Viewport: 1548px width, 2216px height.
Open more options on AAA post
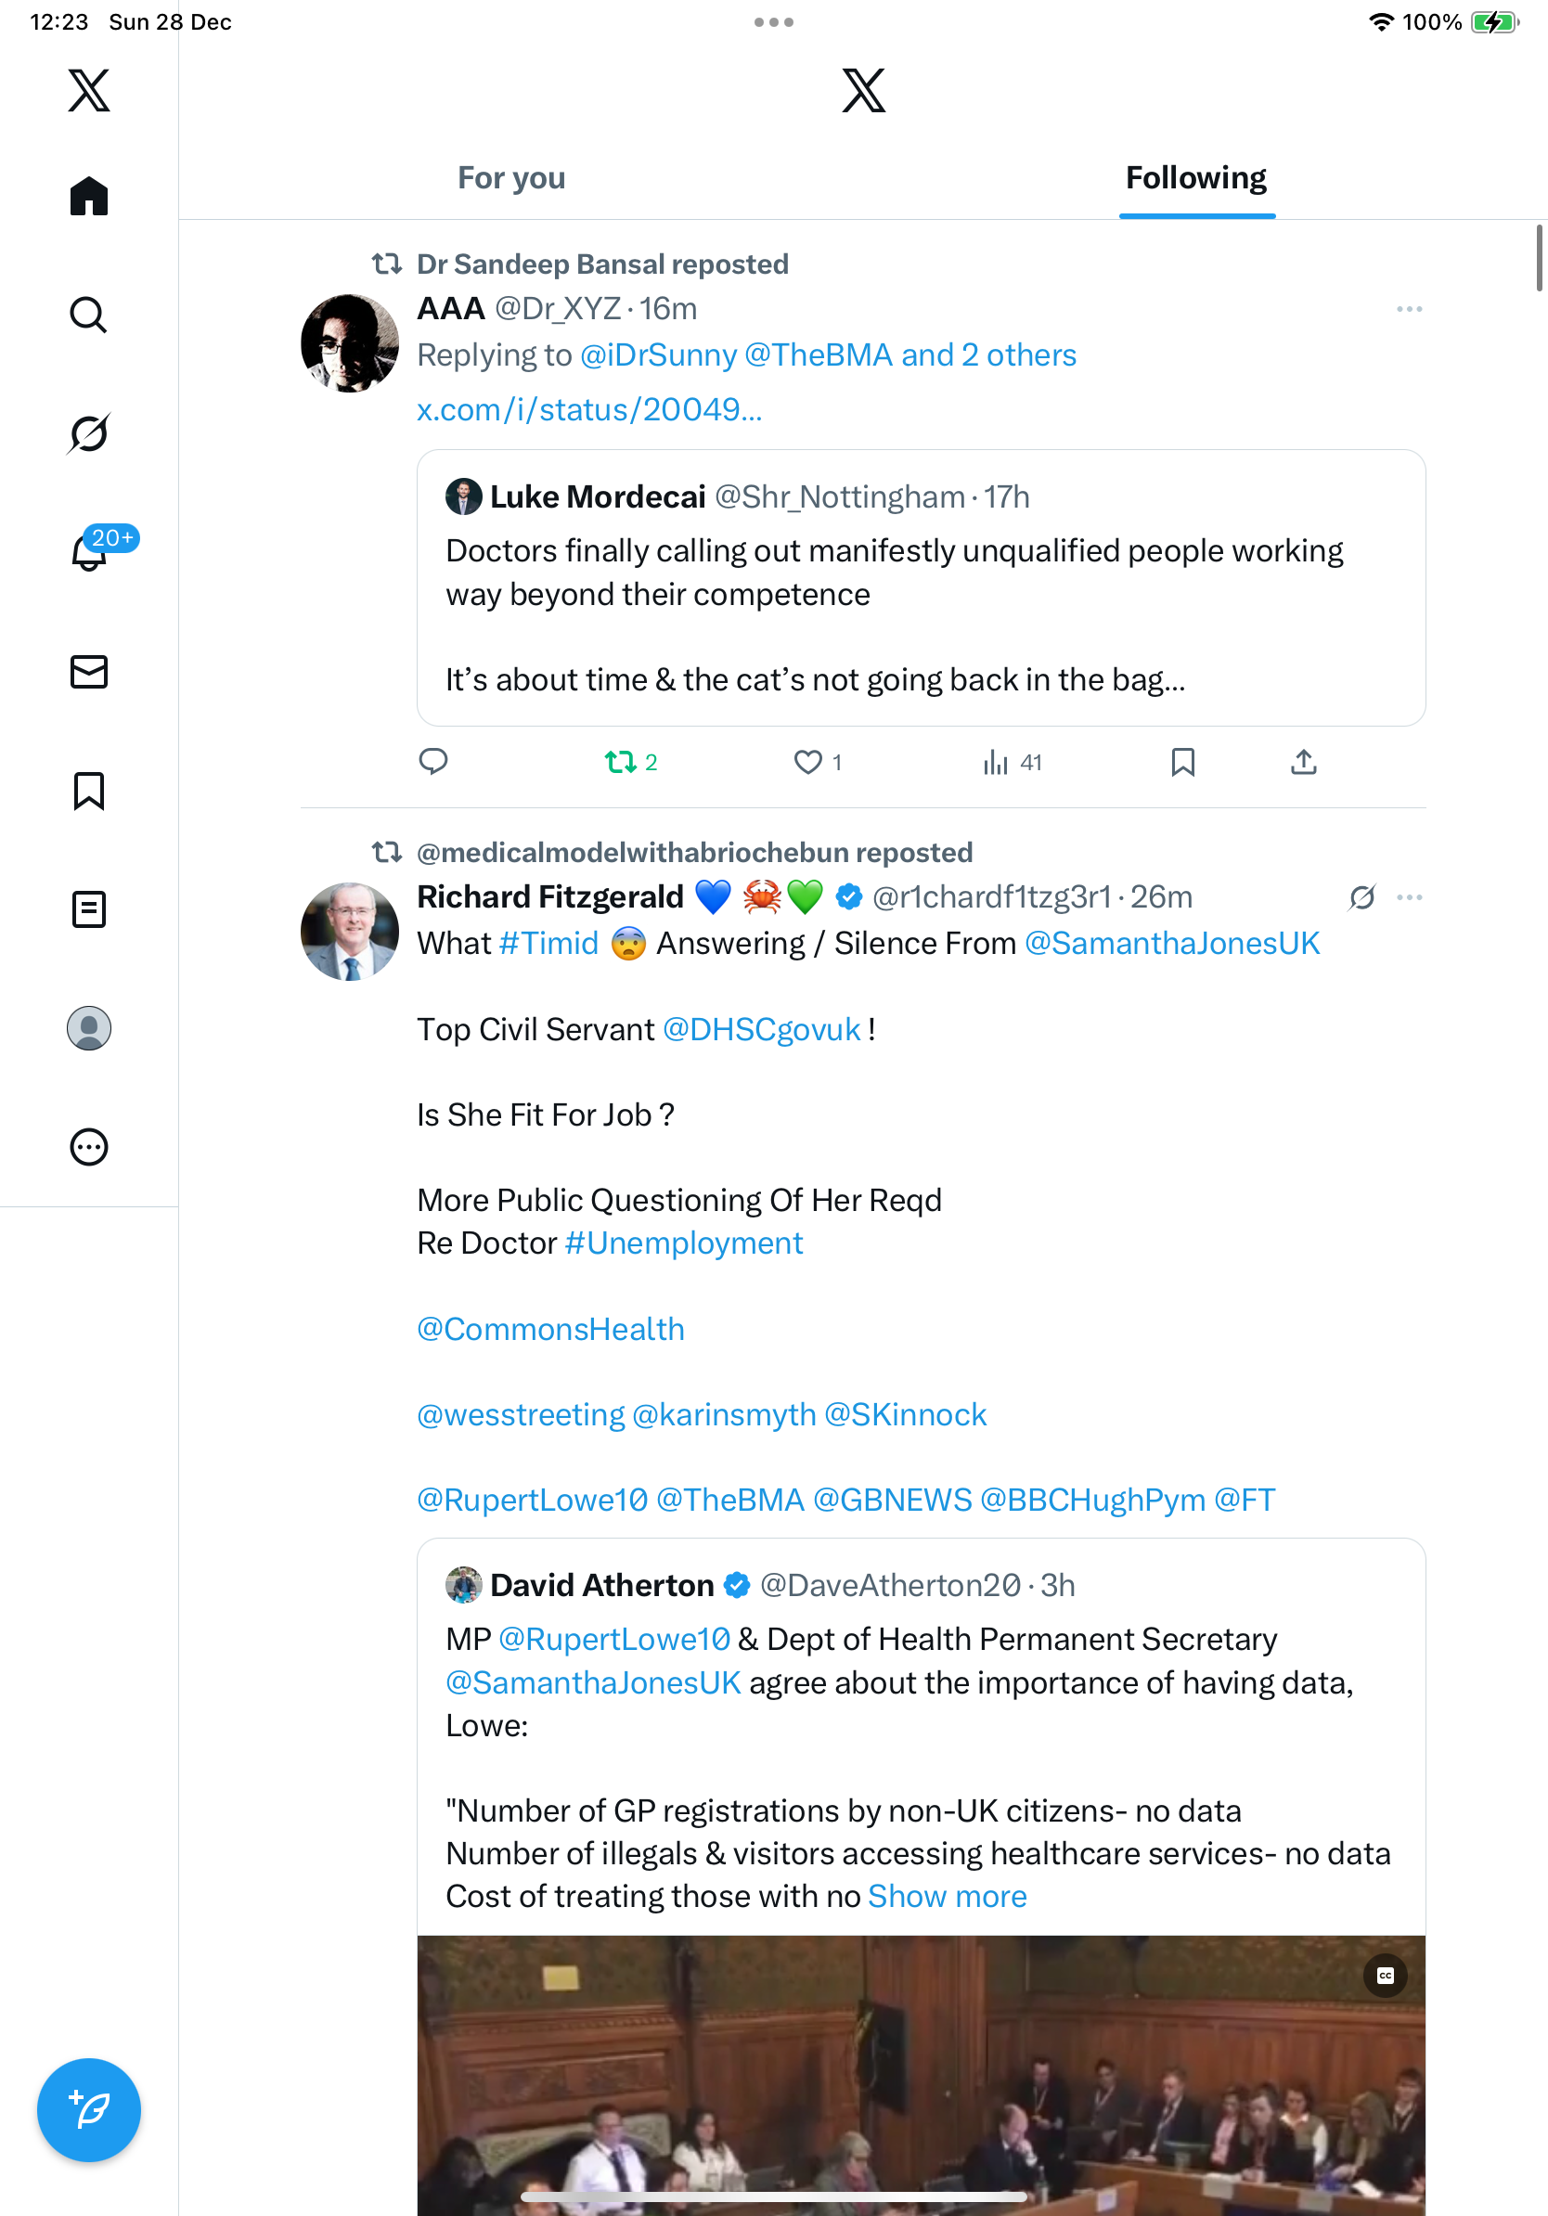(1409, 309)
